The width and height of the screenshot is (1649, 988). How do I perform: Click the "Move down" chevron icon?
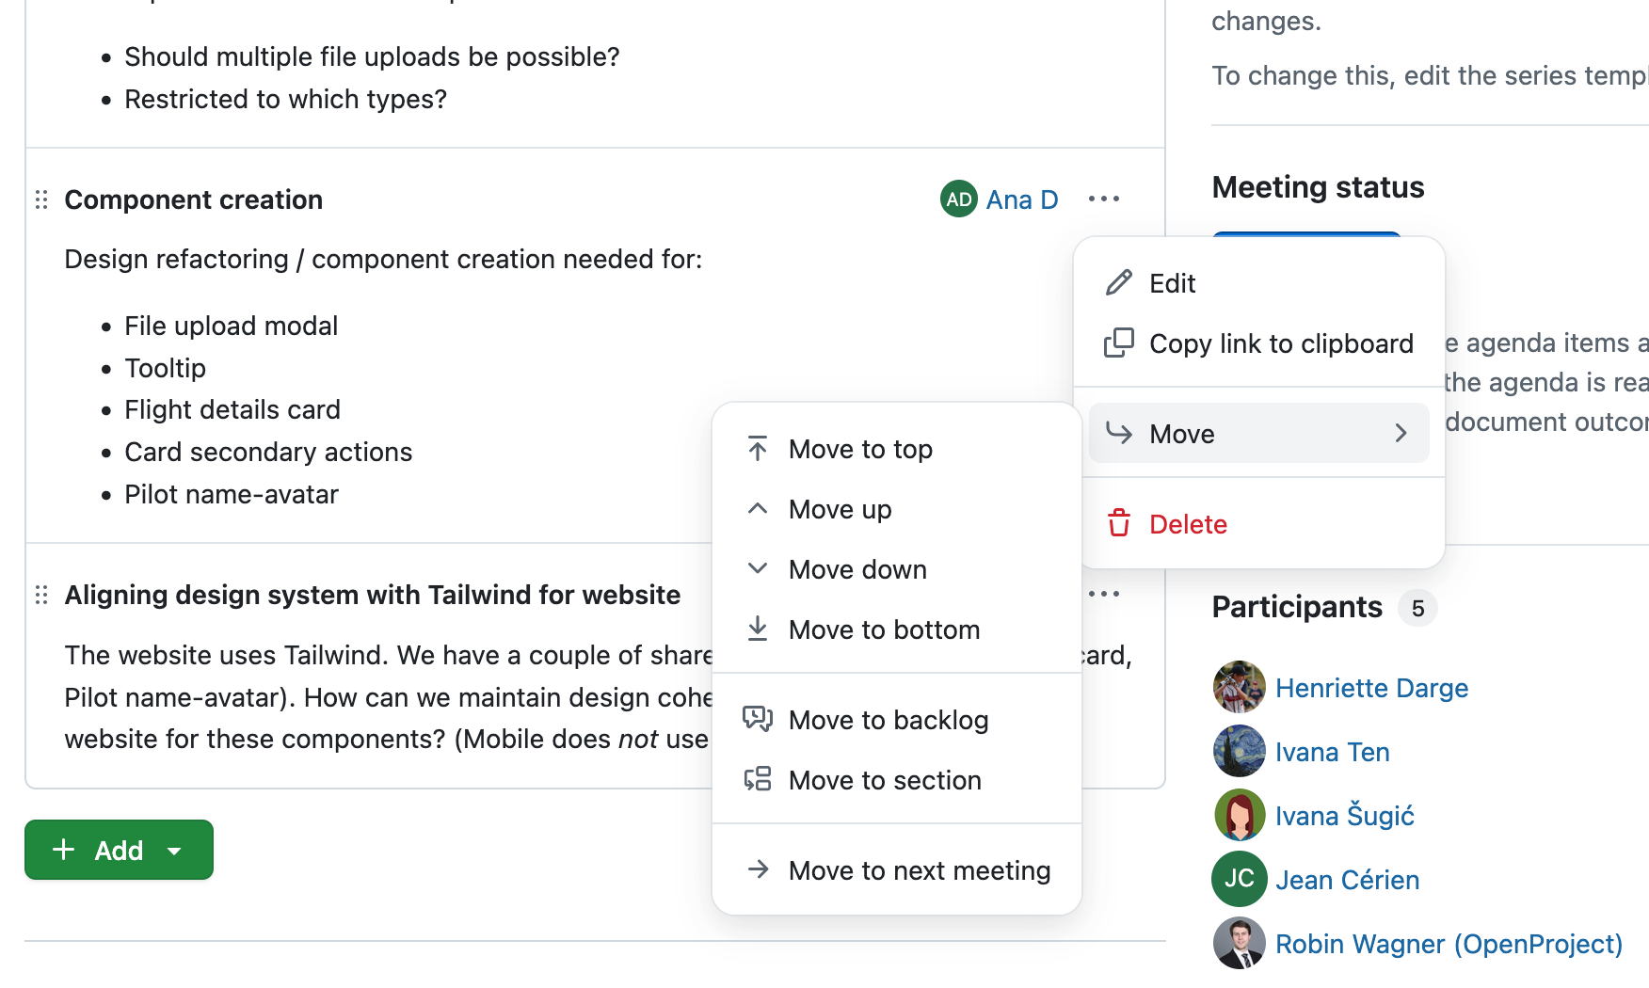(758, 568)
